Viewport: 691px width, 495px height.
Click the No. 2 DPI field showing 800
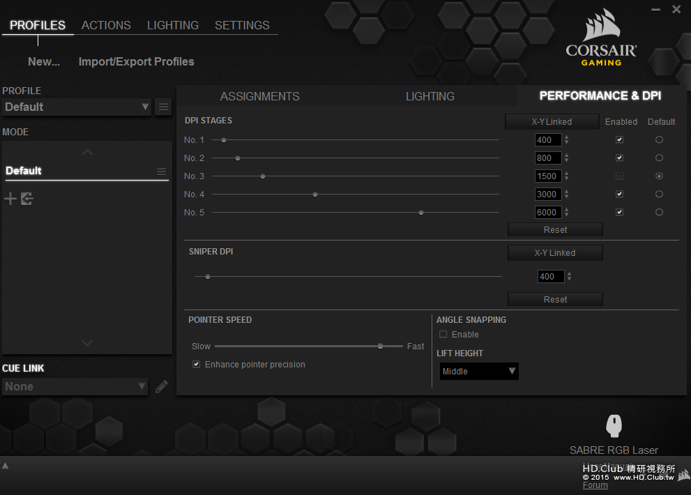tap(548, 158)
